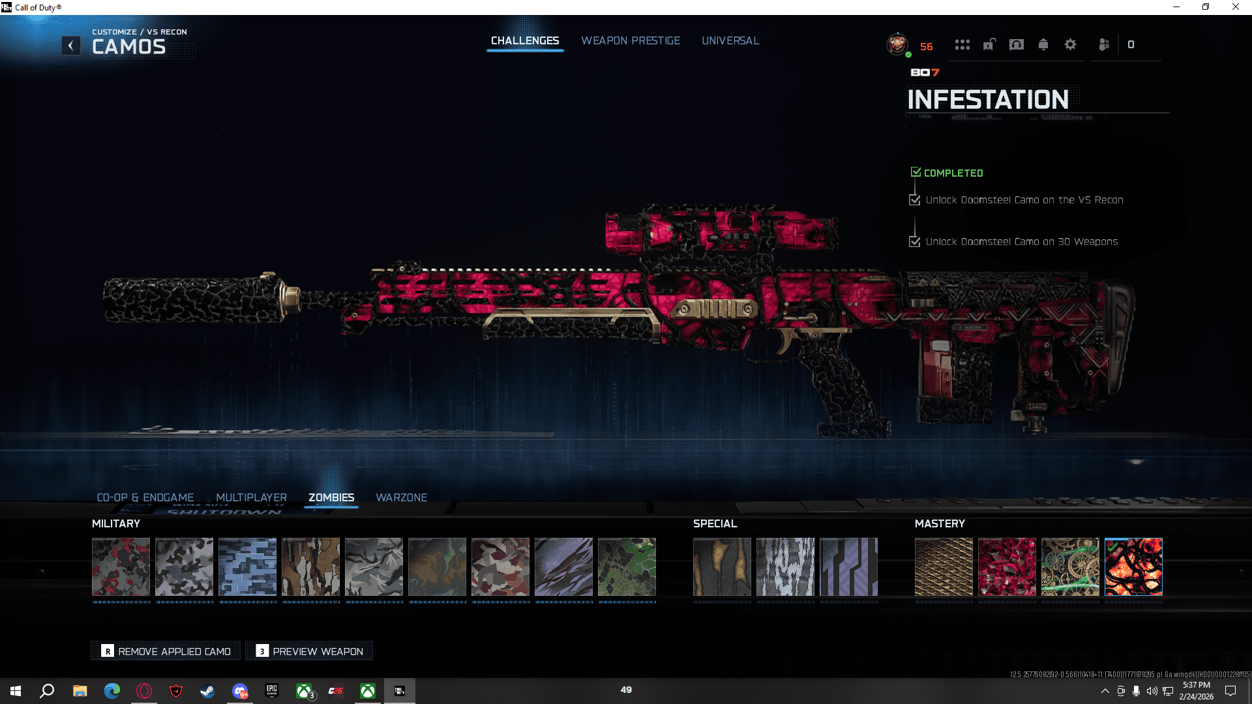Click the Doomsteel on 30 Weapons checkbox
The image size is (1252, 704).
tap(915, 242)
